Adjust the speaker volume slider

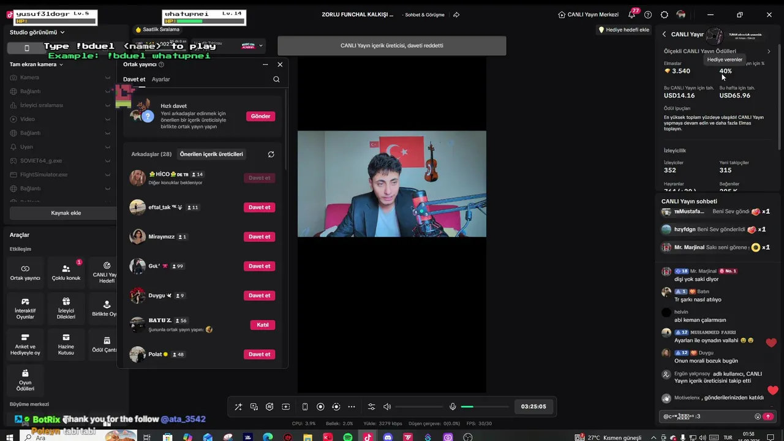tap(418, 407)
